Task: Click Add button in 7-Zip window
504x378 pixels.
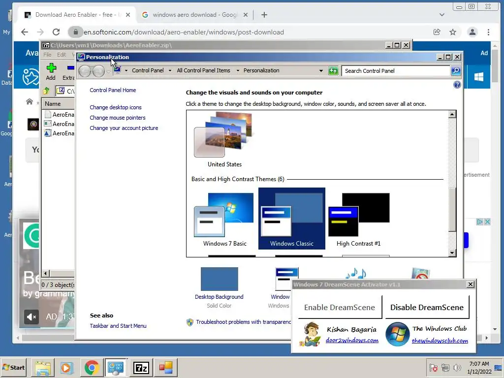Action: click(x=51, y=71)
